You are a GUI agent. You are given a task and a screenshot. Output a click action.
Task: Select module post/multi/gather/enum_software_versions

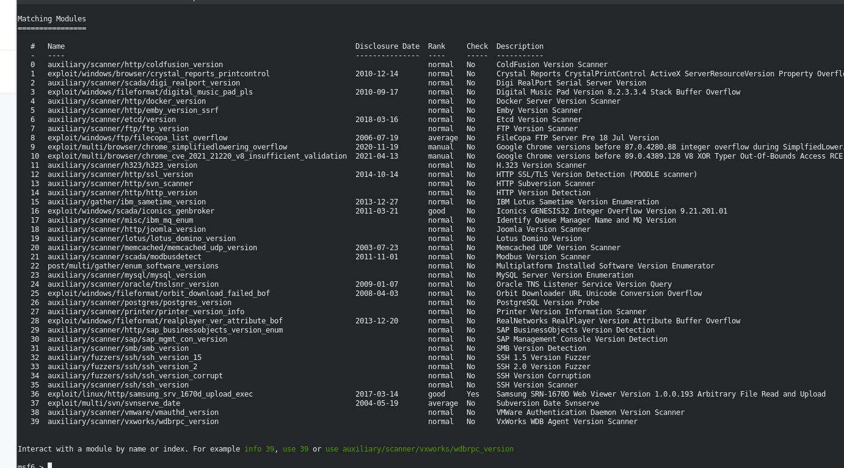click(x=133, y=266)
